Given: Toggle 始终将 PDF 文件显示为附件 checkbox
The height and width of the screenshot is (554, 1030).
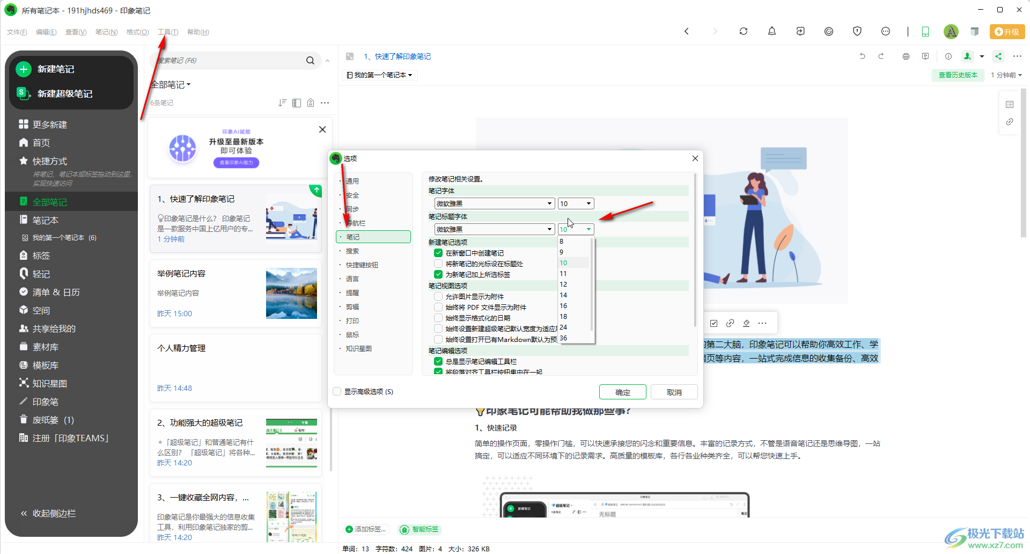Looking at the screenshot, I should click(438, 307).
